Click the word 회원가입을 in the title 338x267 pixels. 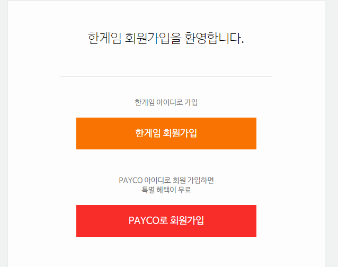coord(153,38)
